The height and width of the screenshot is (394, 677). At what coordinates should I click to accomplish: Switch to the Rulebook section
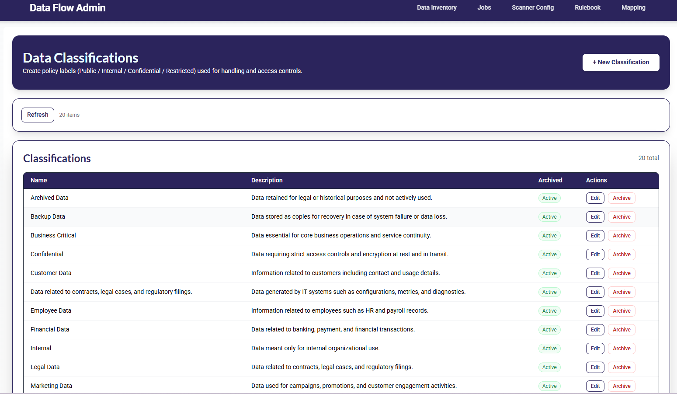click(x=587, y=7)
